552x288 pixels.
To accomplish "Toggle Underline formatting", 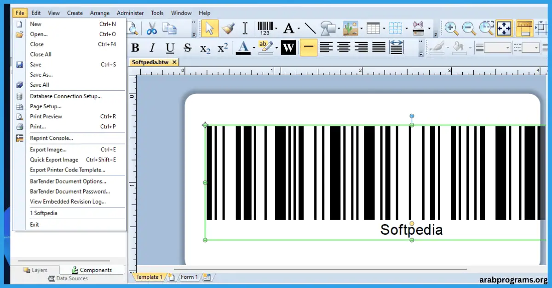I will pyautogui.click(x=170, y=48).
